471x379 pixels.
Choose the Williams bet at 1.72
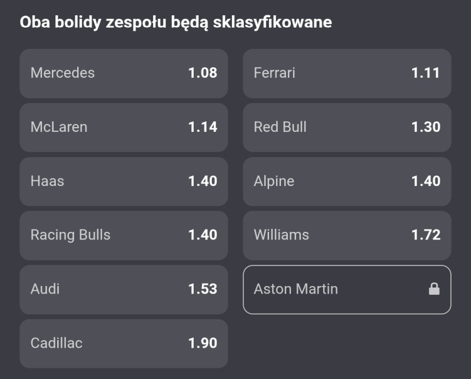pyautogui.click(x=347, y=235)
